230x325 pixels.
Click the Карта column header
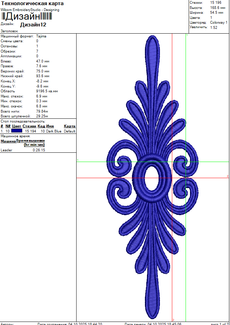pos(70,126)
